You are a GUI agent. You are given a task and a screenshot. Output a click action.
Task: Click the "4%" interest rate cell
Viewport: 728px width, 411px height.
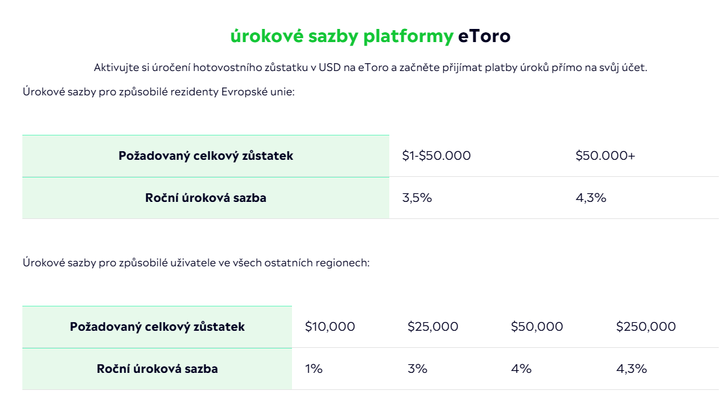click(x=521, y=369)
